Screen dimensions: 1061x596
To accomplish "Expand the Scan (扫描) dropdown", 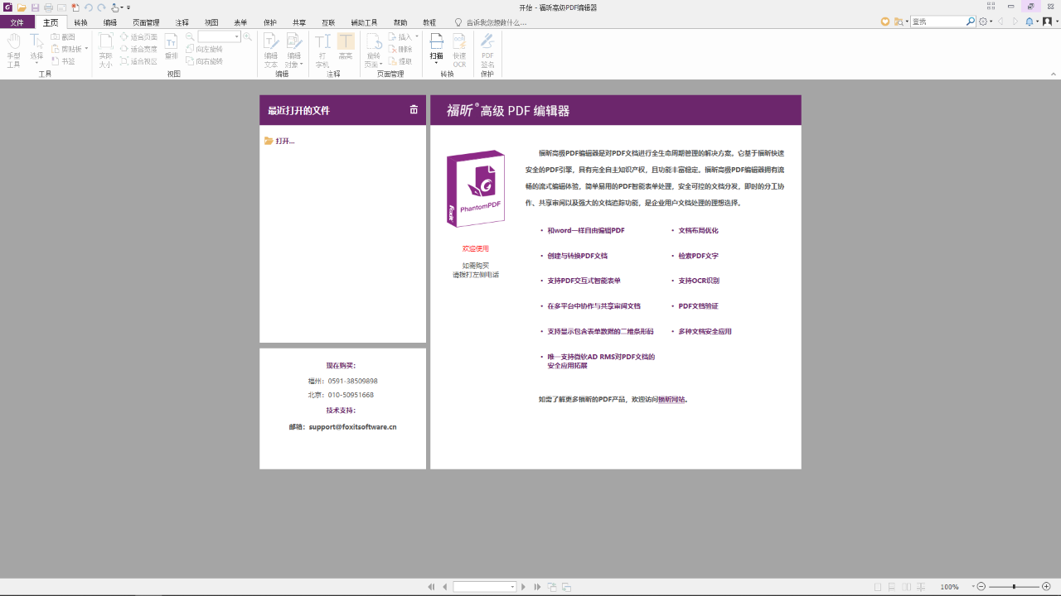I will pos(436,63).
